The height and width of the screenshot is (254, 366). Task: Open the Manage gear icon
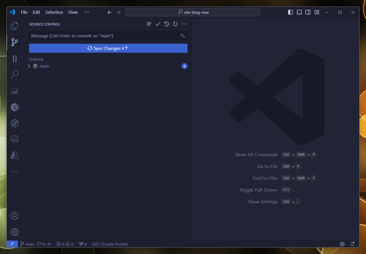coord(15,232)
